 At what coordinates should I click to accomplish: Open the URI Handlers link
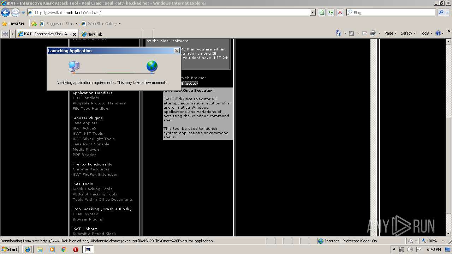pos(86,98)
